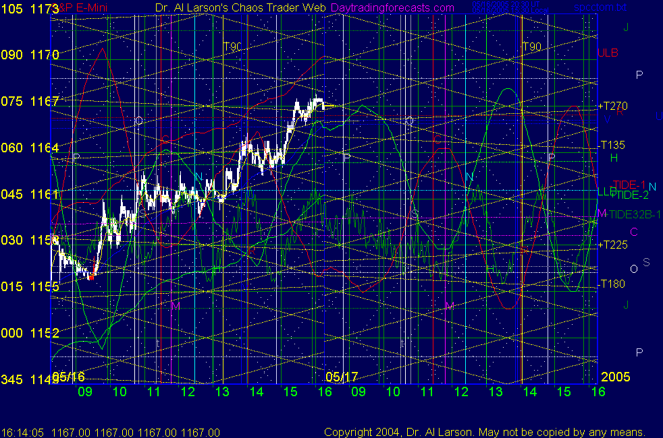The height and width of the screenshot is (438, 663).
Task: Click the "+T270" level label
Action: [612, 106]
